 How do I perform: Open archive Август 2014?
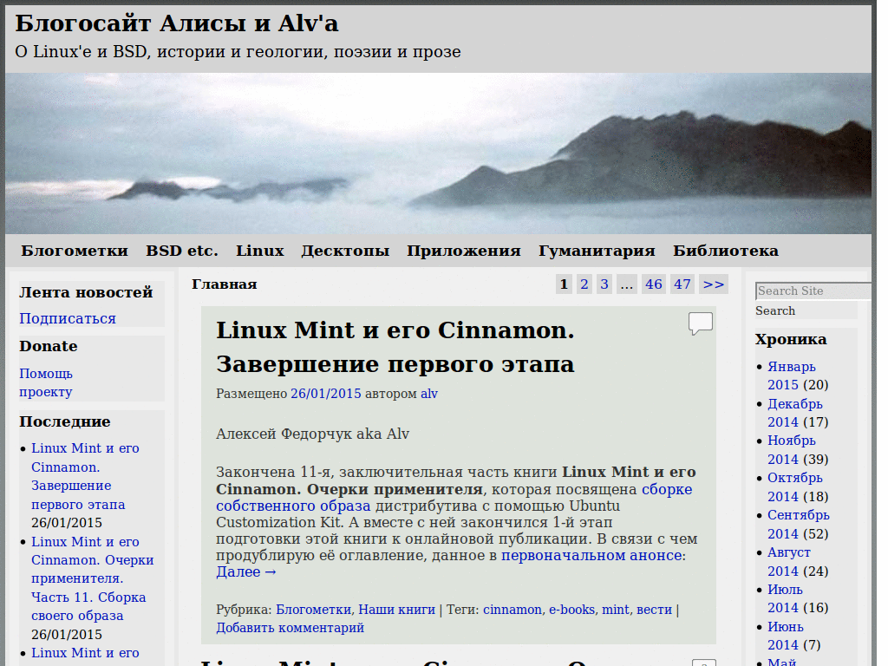(789, 562)
